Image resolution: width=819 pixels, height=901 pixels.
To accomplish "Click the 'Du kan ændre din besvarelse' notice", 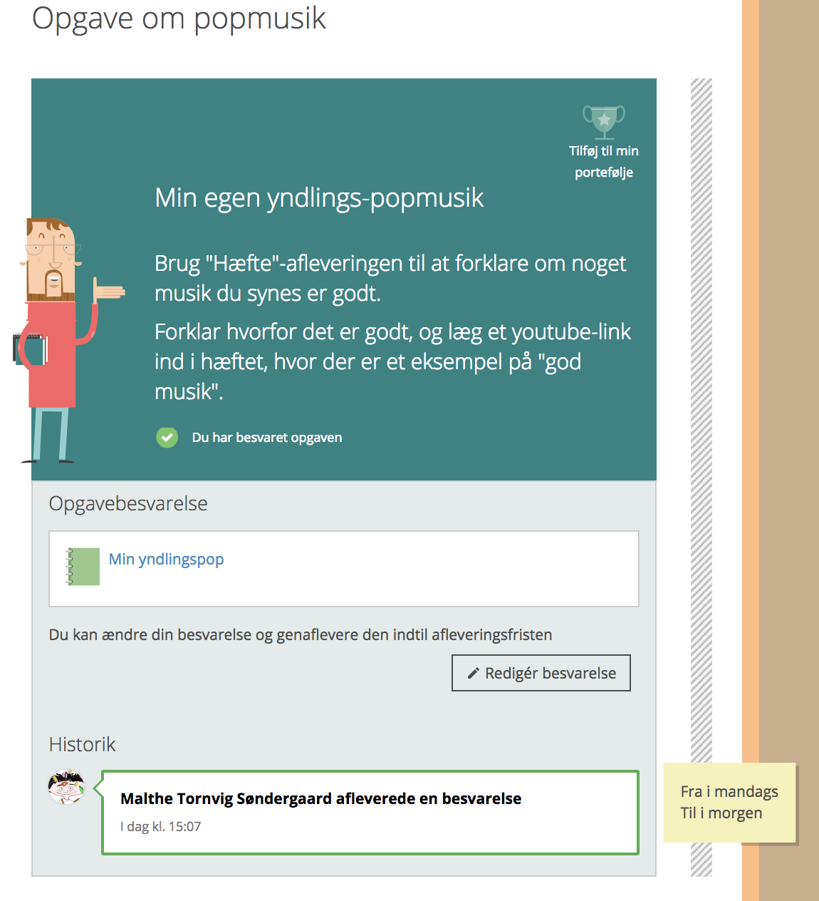I will coord(301,635).
